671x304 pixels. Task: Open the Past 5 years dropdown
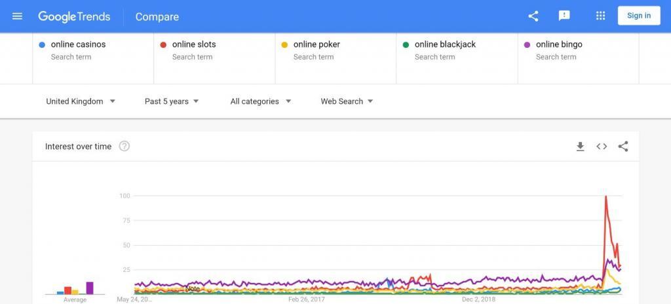pyautogui.click(x=172, y=101)
